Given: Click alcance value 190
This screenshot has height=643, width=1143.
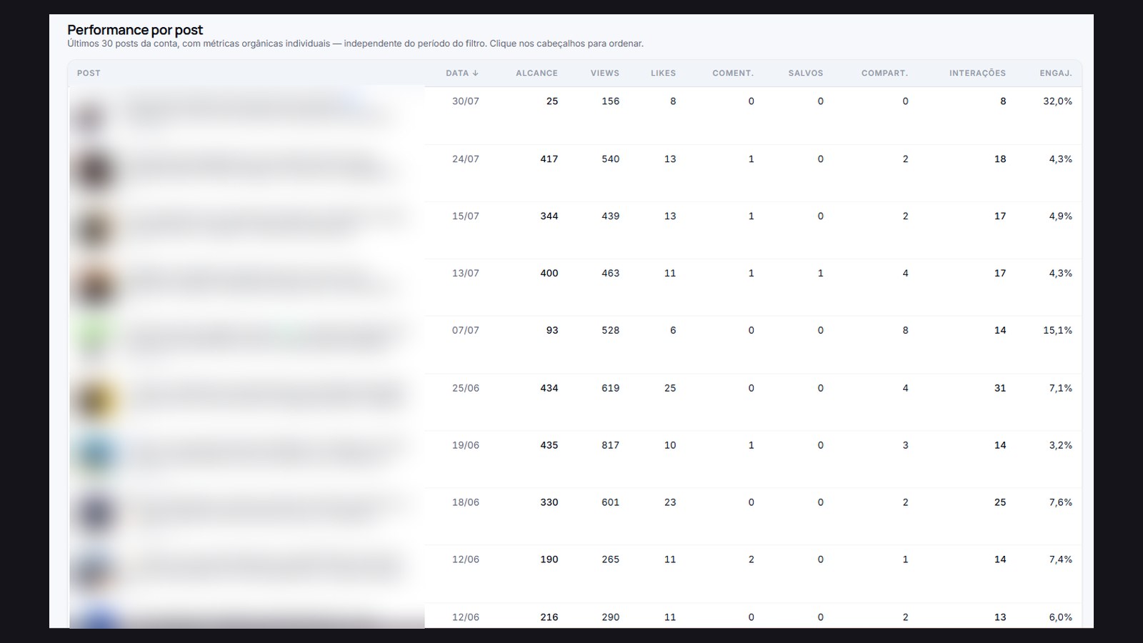Looking at the screenshot, I should click(x=549, y=559).
